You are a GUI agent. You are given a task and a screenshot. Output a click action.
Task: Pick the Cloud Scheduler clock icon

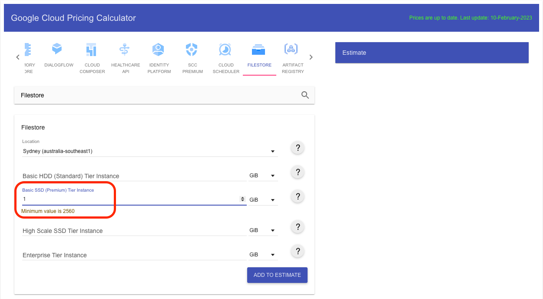tap(225, 50)
